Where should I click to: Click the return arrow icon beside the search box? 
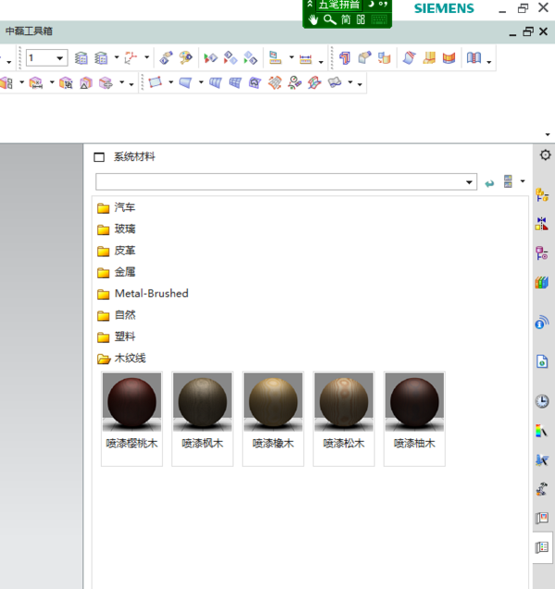click(x=489, y=183)
